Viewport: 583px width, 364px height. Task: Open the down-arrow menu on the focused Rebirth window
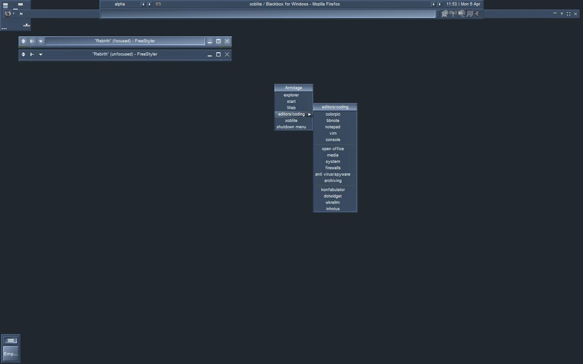point(41,41)
